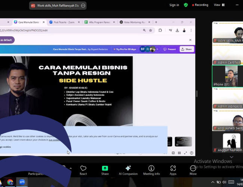Click the browser address bar URL

pos(24,30)
